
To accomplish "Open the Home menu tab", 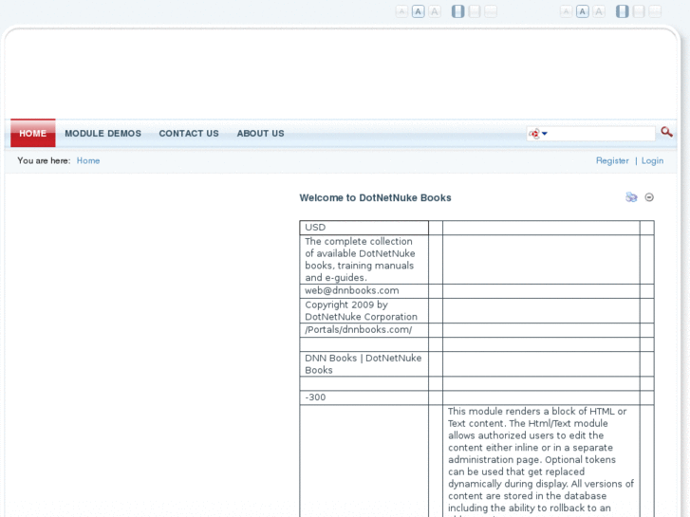I will tap(33, 134).
